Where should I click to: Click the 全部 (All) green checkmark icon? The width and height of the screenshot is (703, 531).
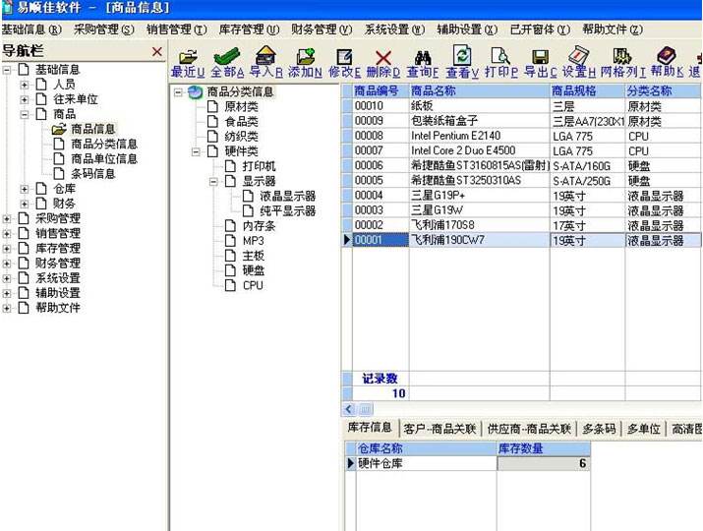227,57
